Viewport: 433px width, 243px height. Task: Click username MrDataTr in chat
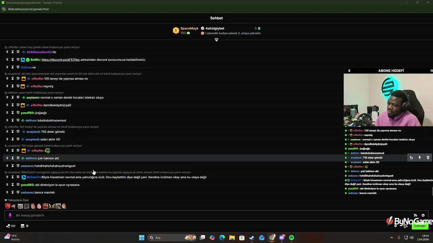pos(33,177)
